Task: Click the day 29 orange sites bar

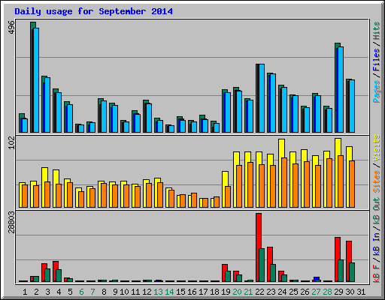Action: 341,181
